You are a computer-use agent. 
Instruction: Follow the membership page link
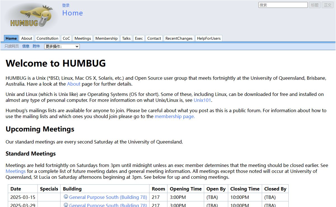175,116
